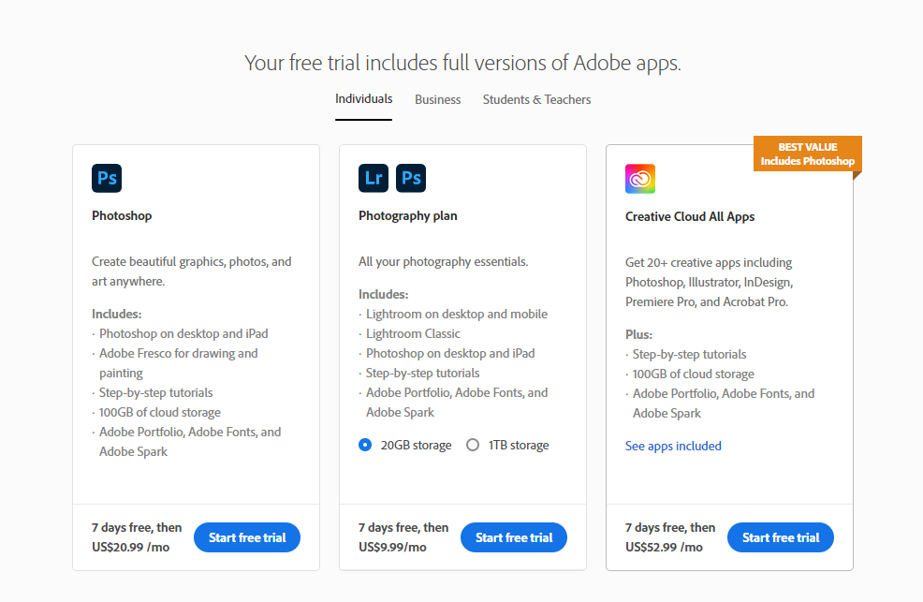Click the Lr Lightroom icon on Photography plan
Viewport: 923px width, 602px height.
[x=374, y=178]
